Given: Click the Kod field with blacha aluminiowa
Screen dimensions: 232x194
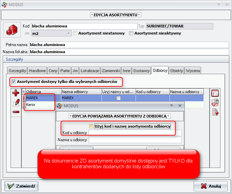Looking at the screenshot, I should coord(84,26).
